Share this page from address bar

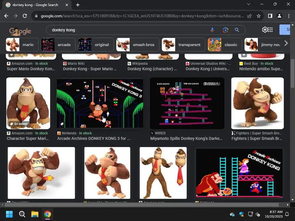249,16
